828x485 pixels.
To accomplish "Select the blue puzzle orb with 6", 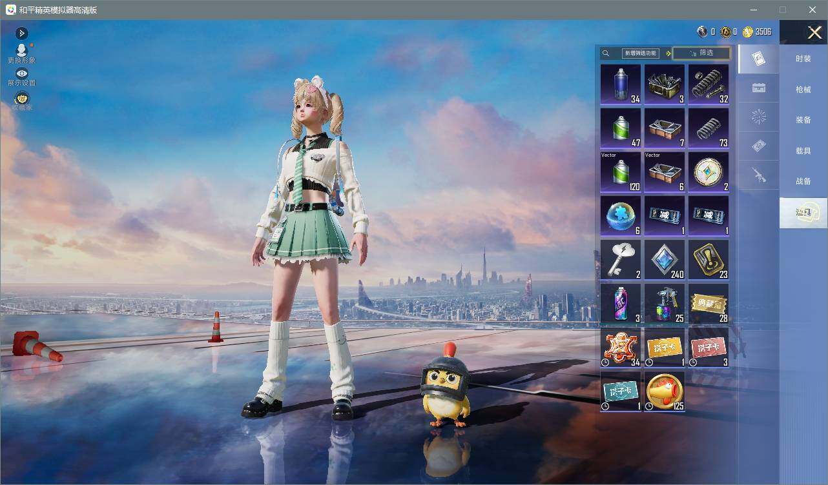I will coord(621,216).
